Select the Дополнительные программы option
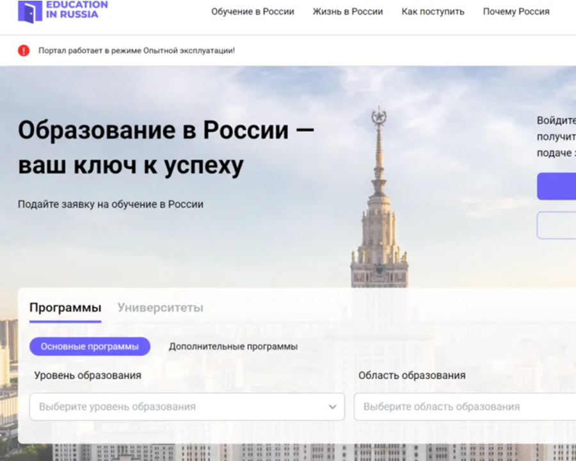The height and width of the screenshot is (461, 576). [233, 346]
